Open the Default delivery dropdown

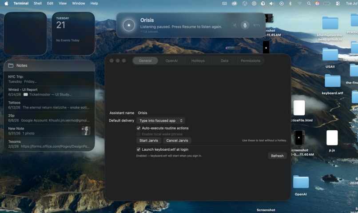coord(161,121)
